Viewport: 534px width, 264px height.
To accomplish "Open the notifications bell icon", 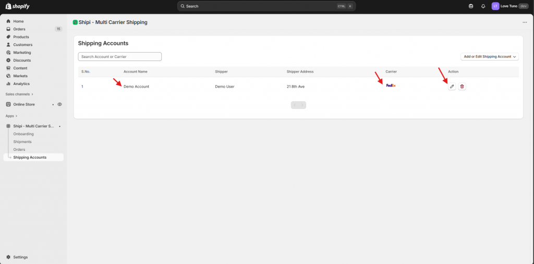I will (483, 6).
